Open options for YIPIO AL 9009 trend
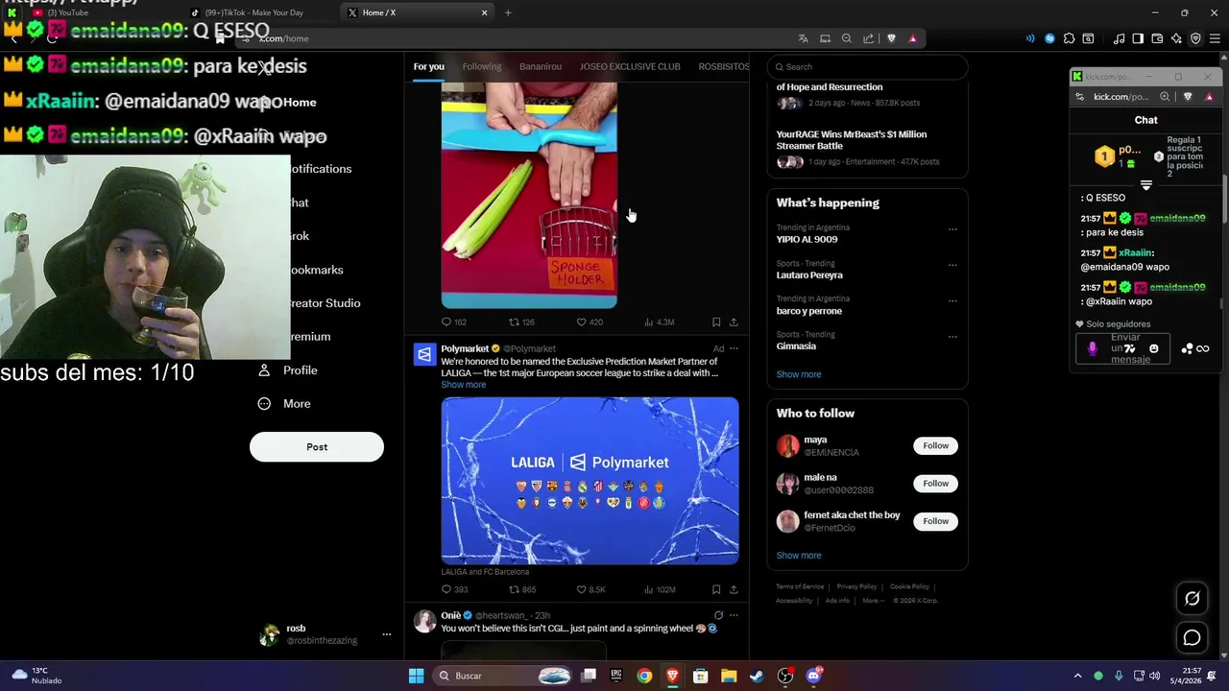Screen dimensions: 1229x691 952,229
